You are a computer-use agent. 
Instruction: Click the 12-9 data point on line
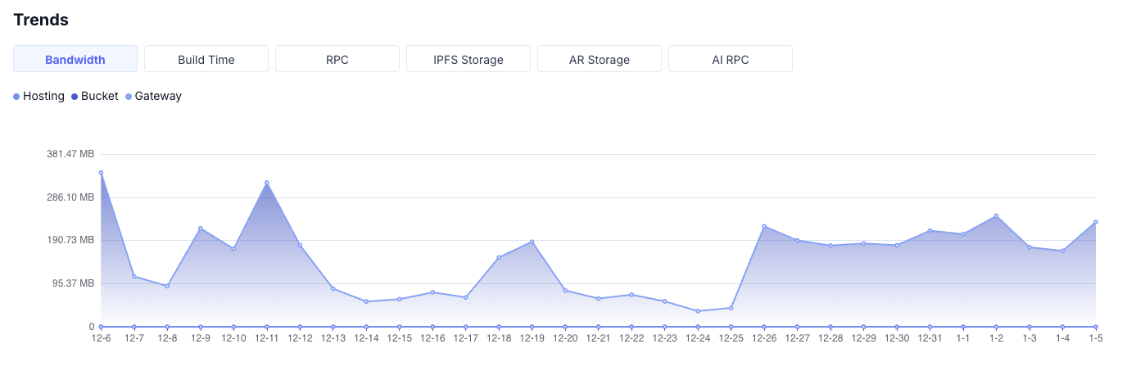[201, 228]
